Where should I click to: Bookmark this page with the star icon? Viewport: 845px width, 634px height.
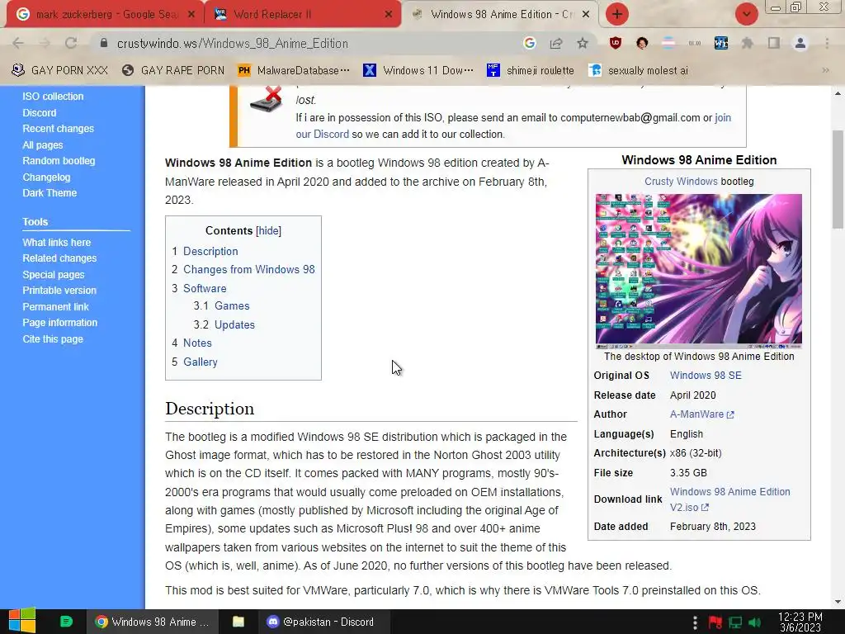(583, 43)
